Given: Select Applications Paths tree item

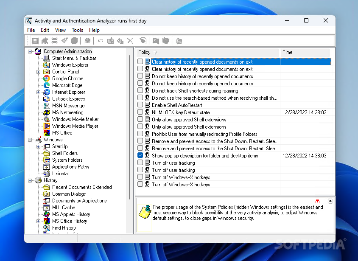Looking at the screenshot, I should coord(70,167).
